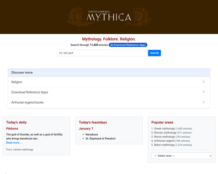The width and height of the screenshot is (218, 174).
Task: Open Arthurian legend (184 articles)
Action: tap(164, 141)
